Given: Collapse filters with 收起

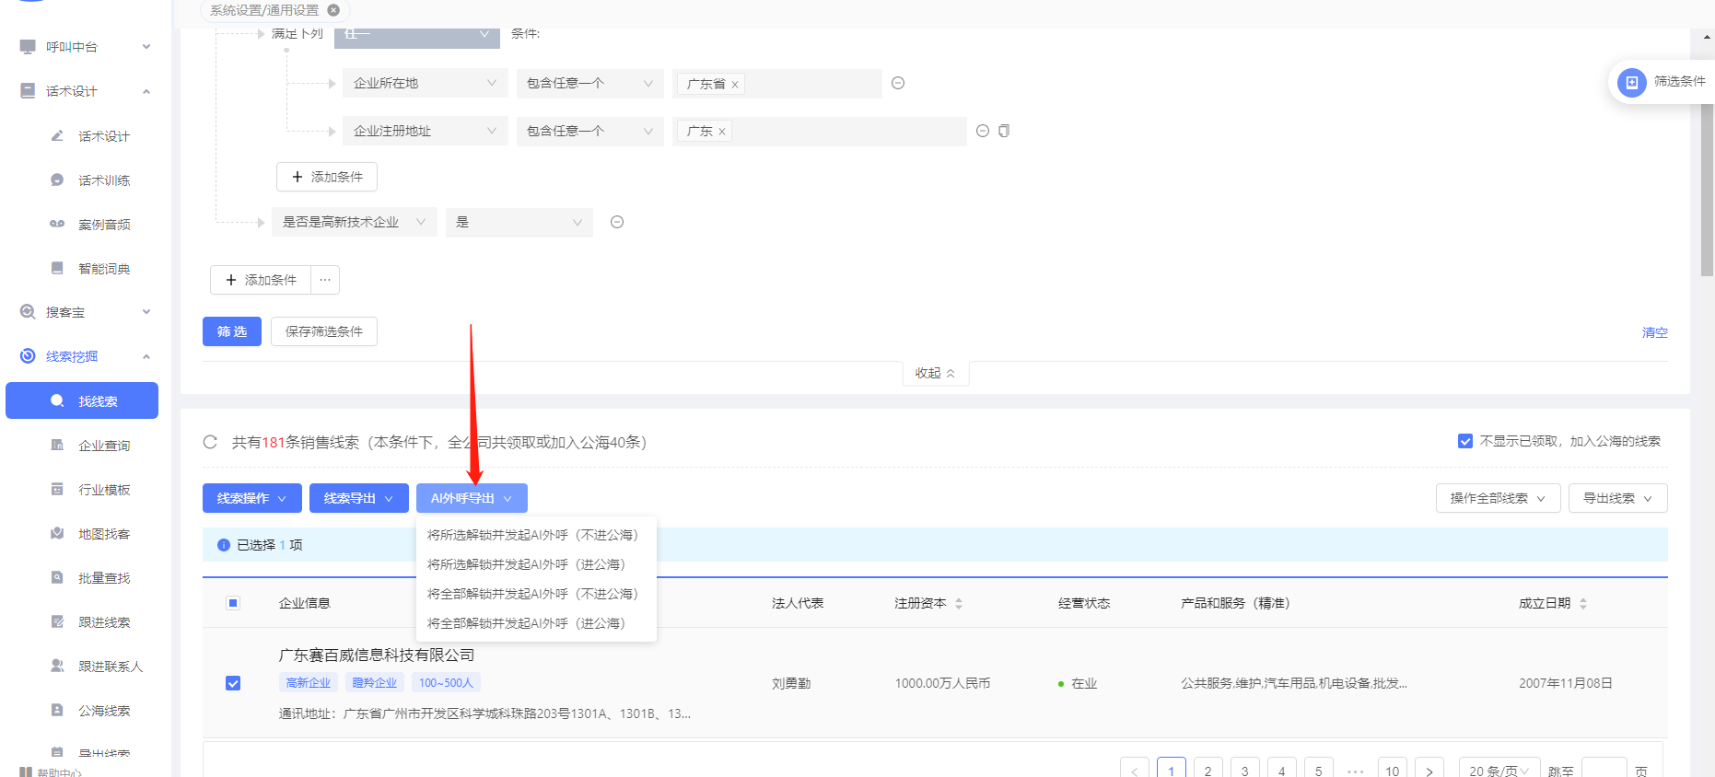Looking at the screenshot, I should point(935,373).
